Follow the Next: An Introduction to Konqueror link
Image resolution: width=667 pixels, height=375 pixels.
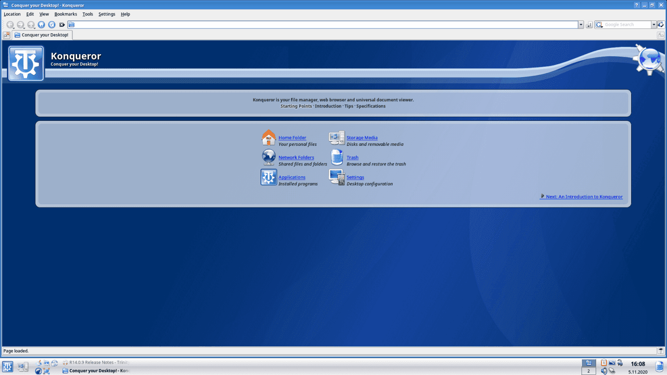click(584, 197)
